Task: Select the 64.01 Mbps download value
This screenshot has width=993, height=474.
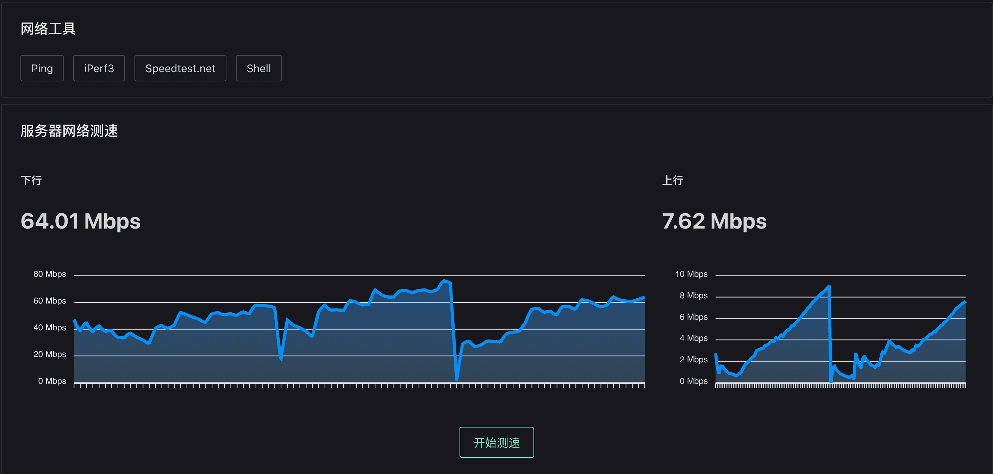Action: [x=81, y=221]
